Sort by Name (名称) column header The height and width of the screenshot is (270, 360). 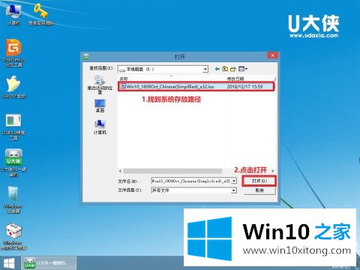point(124,79)
